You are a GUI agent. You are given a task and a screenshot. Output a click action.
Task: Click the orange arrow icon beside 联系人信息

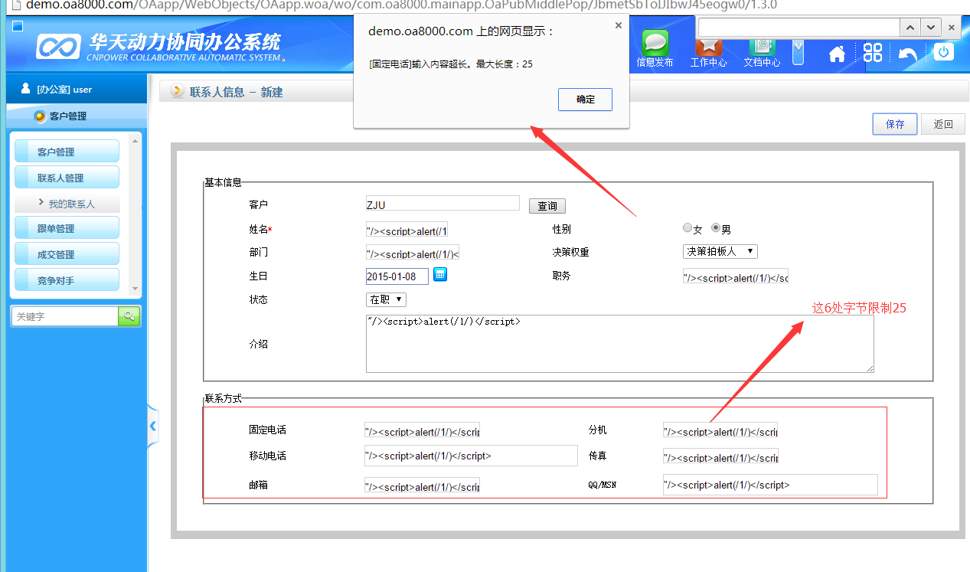177,92
